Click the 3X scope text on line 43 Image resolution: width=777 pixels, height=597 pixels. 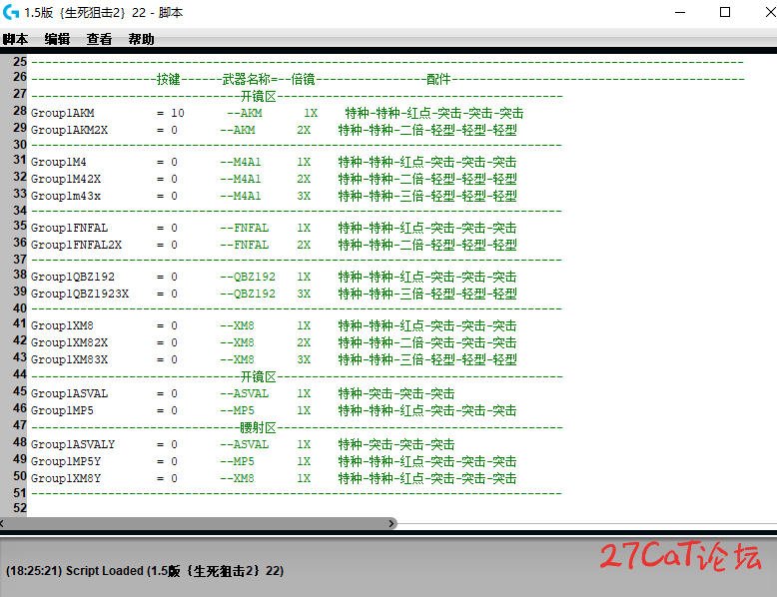[304, 359]
